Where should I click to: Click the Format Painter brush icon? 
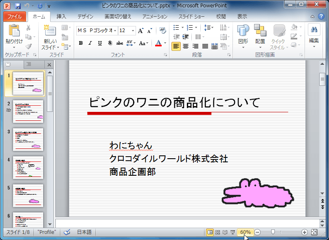click(29, 46)
